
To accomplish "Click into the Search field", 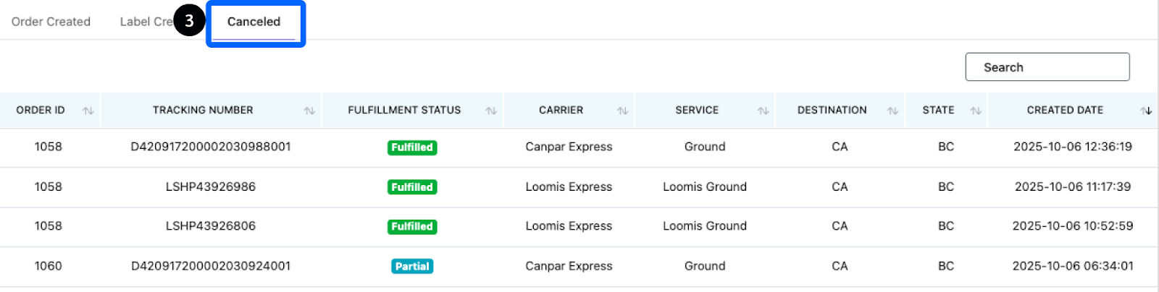I will point(1047,67).
